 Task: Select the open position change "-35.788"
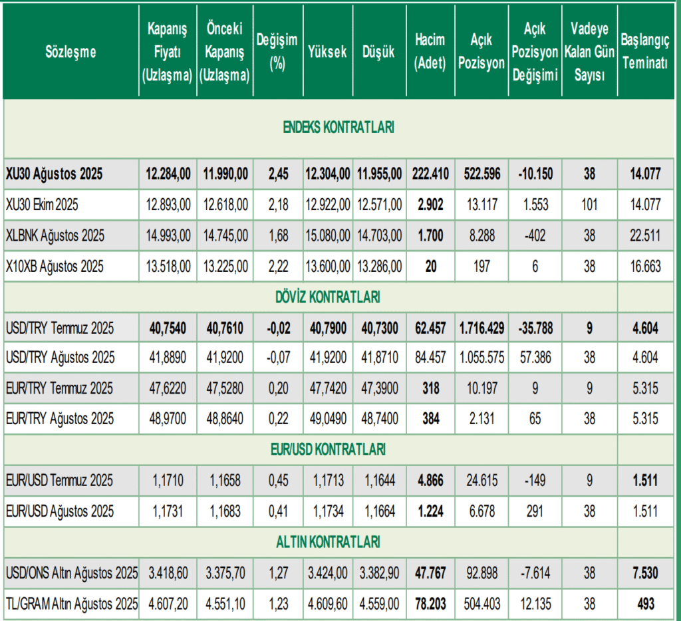[535, 328]
